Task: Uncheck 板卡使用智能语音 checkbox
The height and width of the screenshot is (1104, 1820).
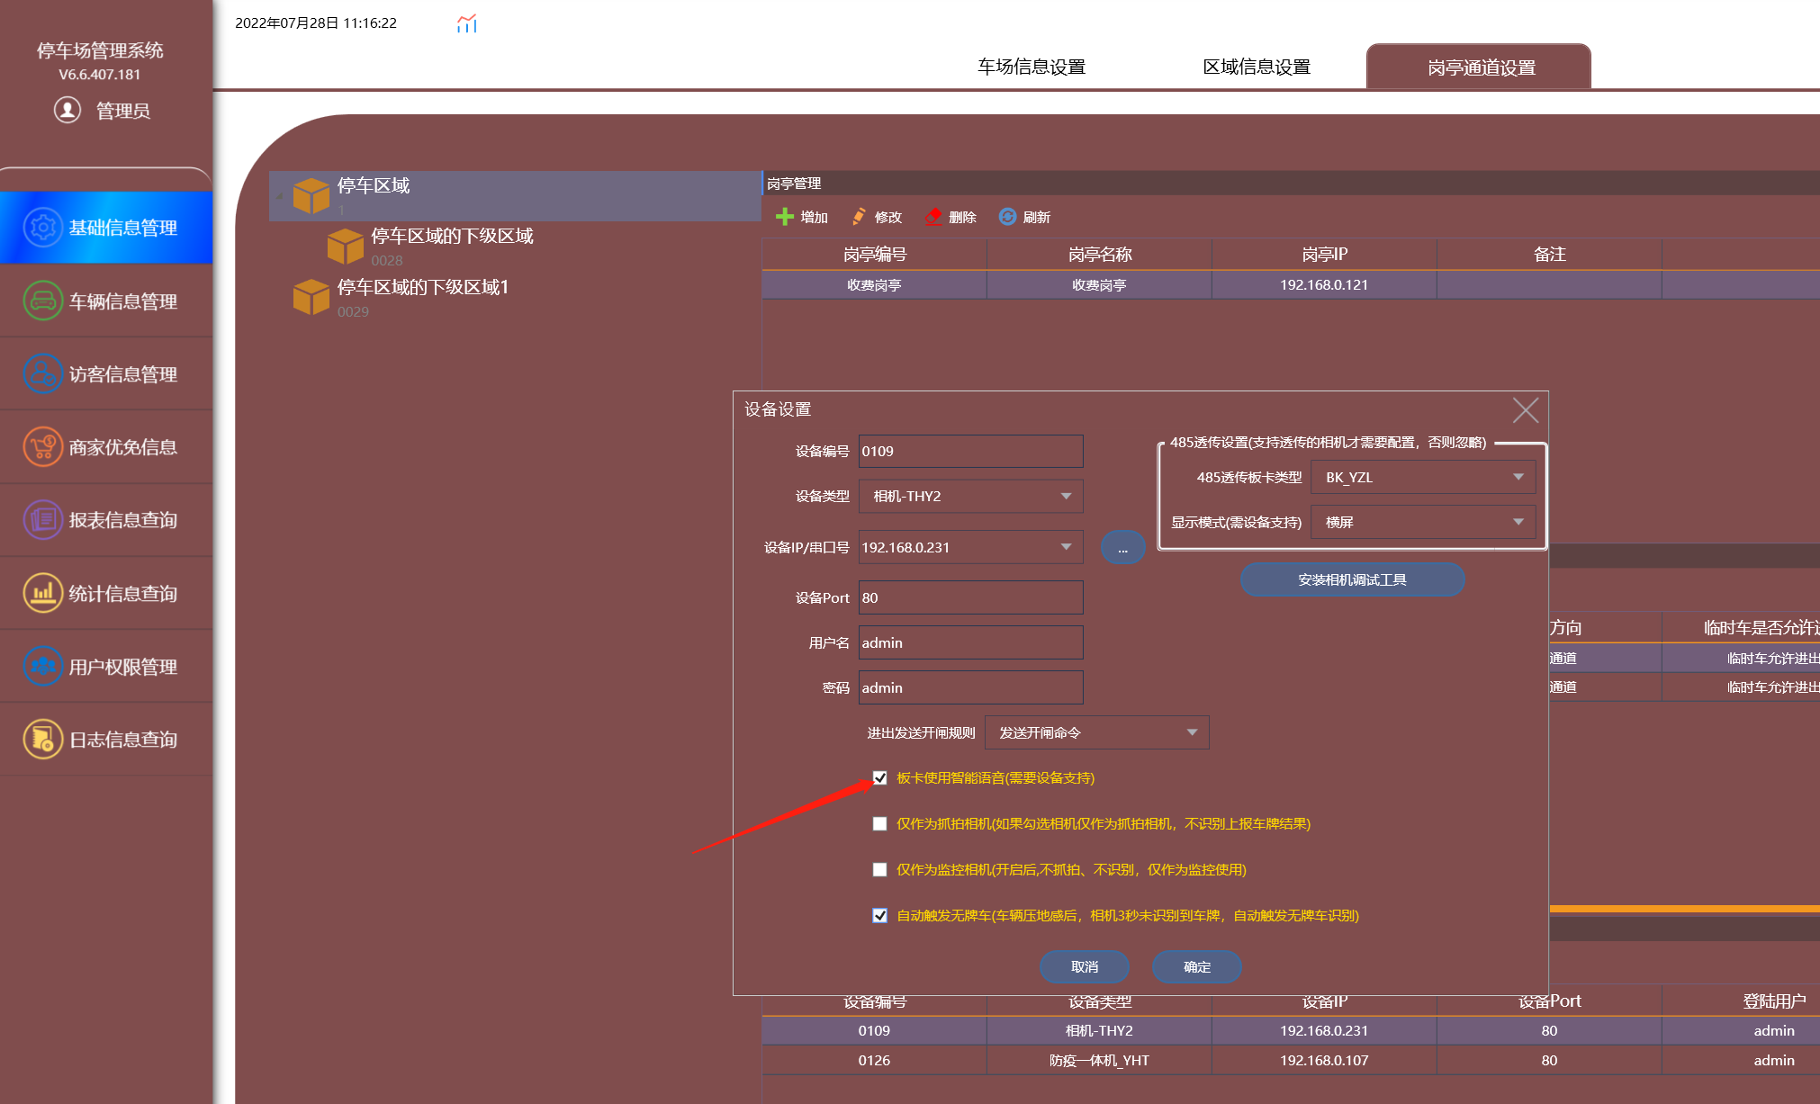Action: click(x=879, y=778)
